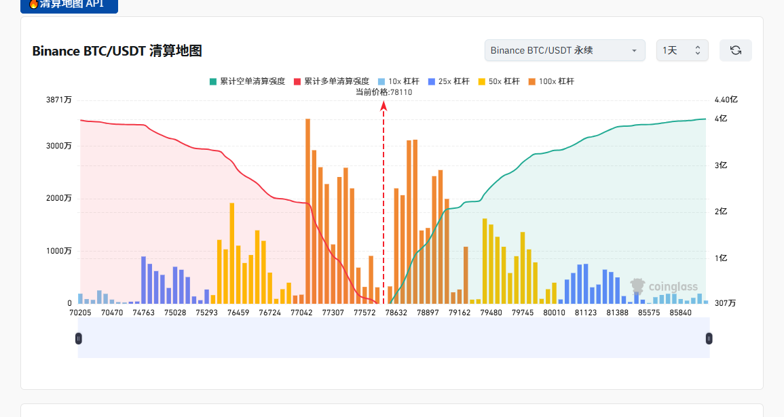
Task: Click the refresh chart icon button
Action: 736,50
